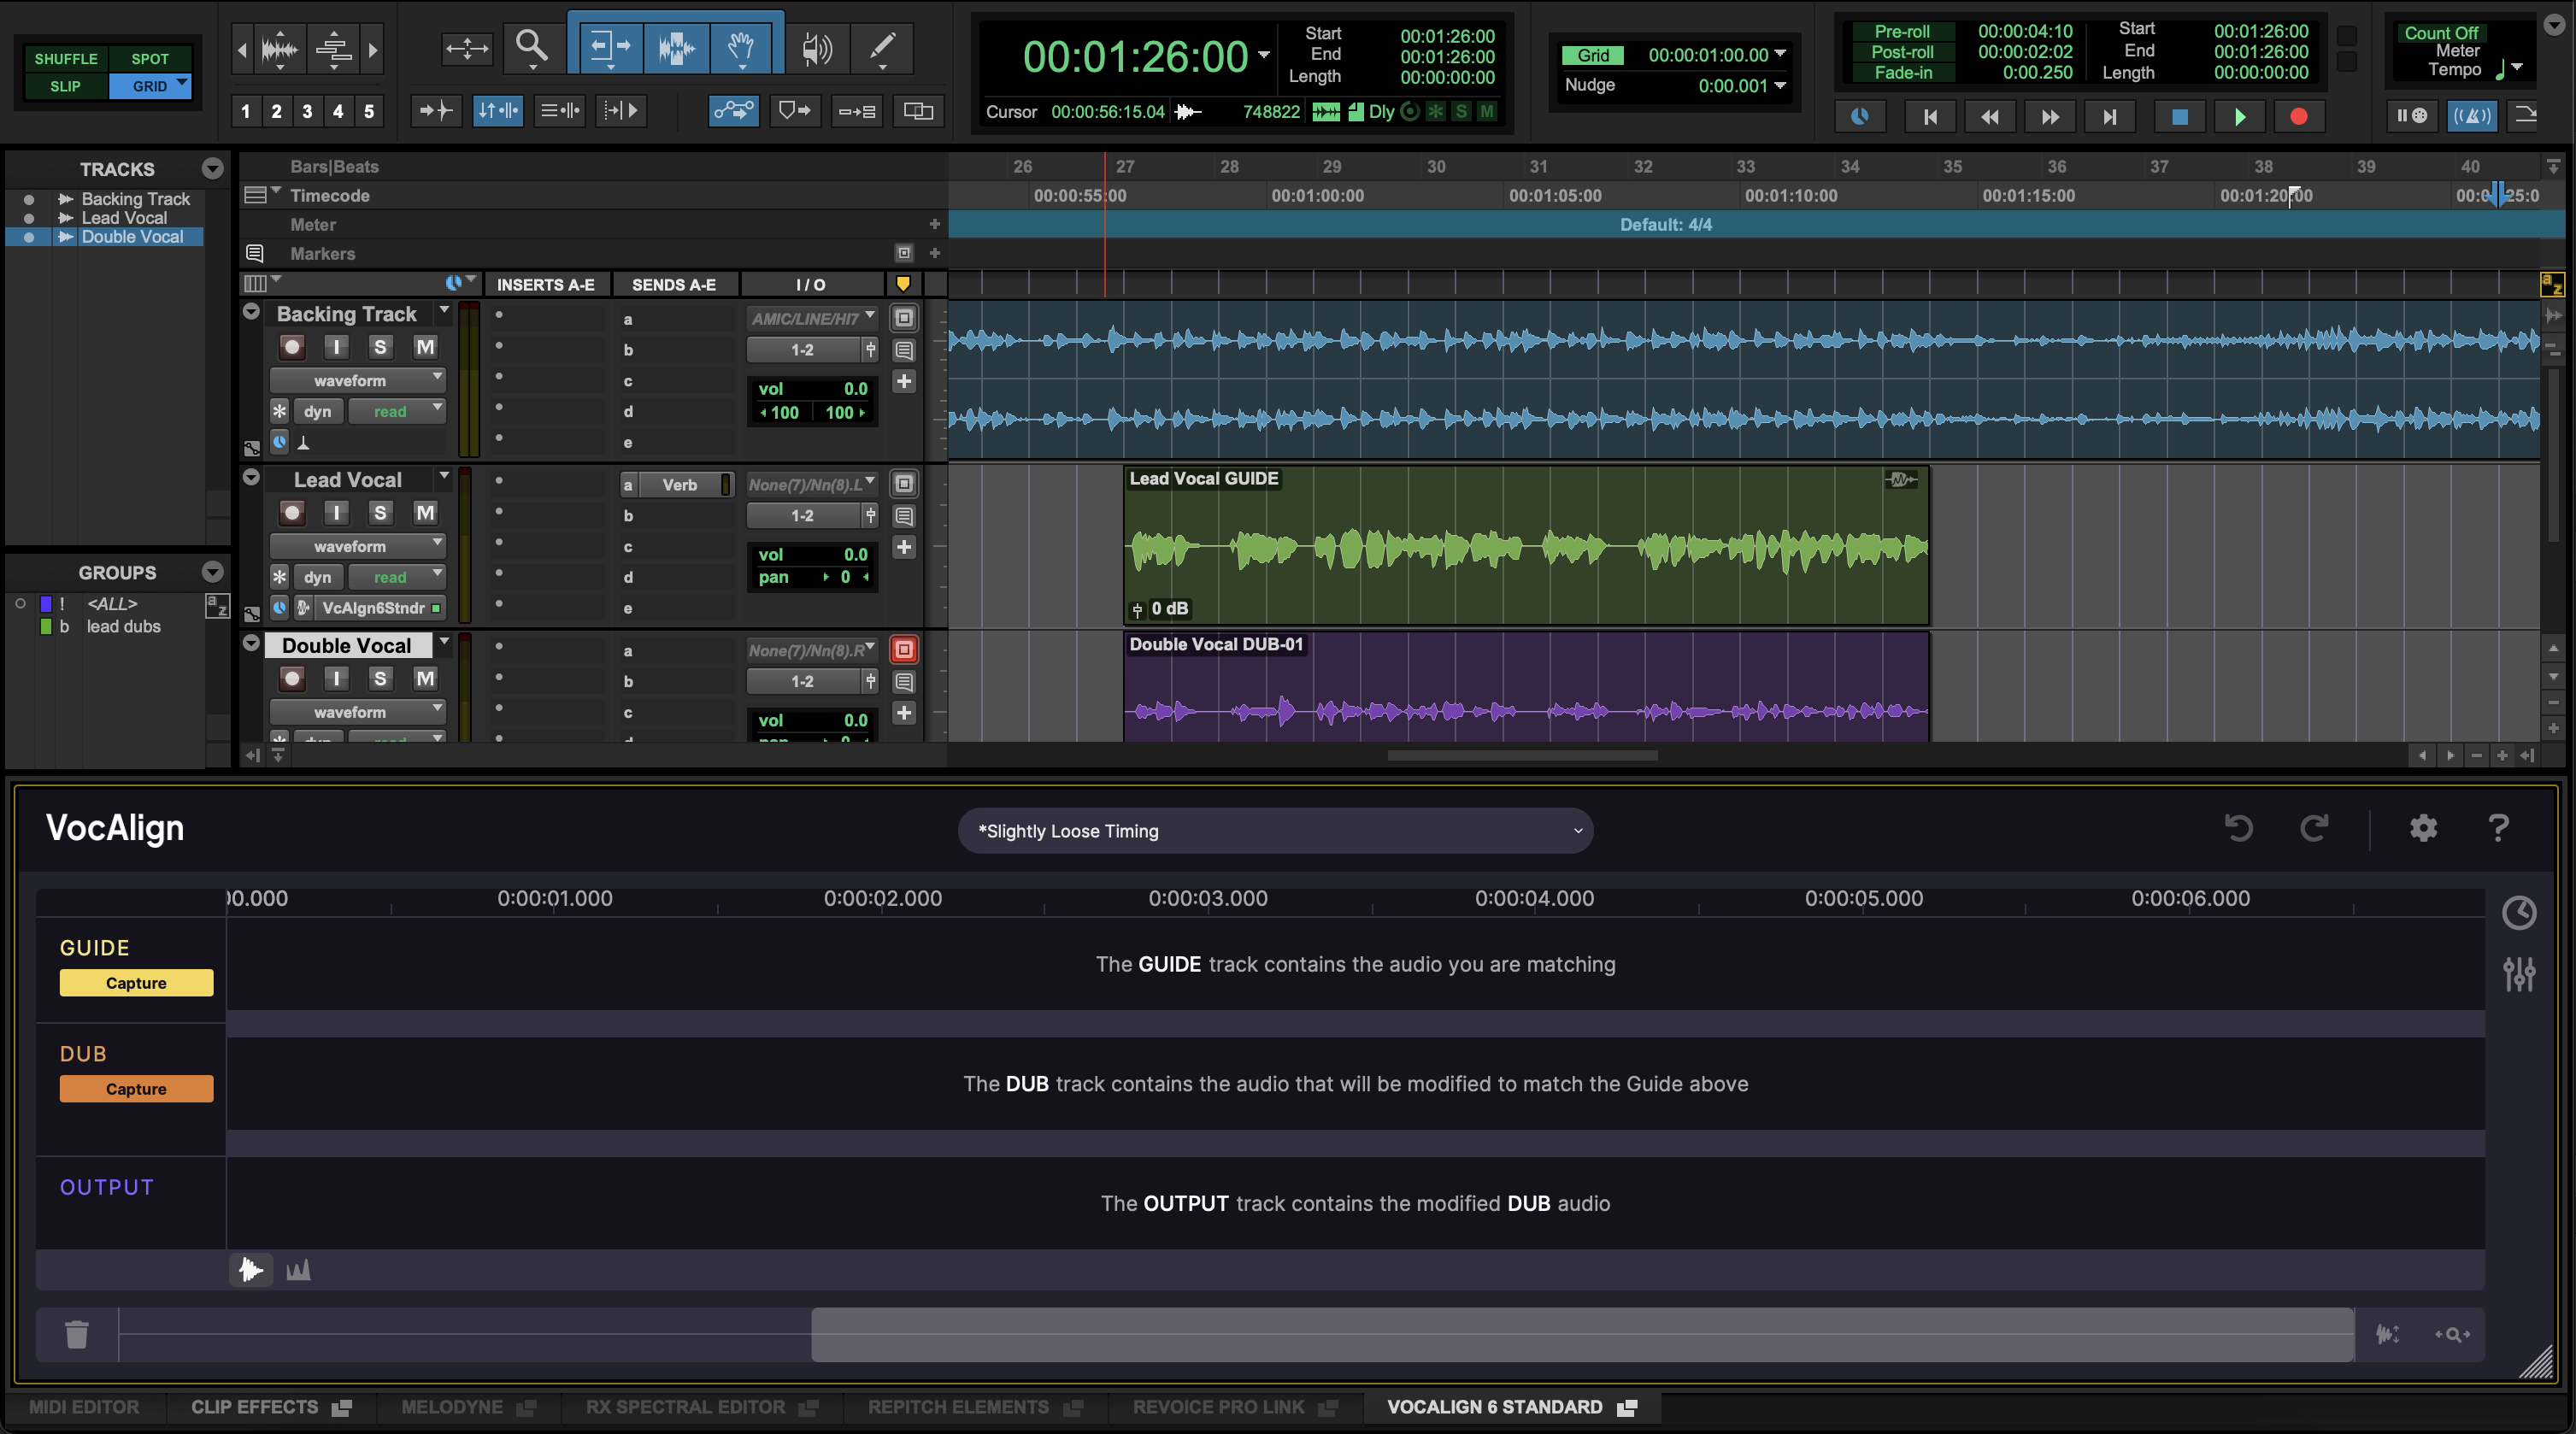Click the Dub Capture button

pyautogui.click(x=136, y=1089)
